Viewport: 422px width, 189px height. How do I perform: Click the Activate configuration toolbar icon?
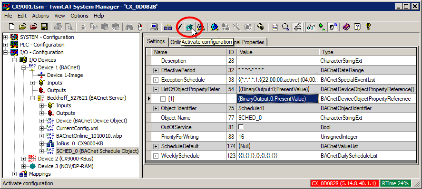190,27
